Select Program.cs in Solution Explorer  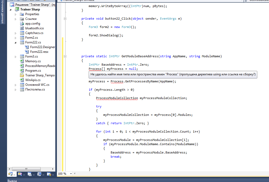[x=33, y=71]
